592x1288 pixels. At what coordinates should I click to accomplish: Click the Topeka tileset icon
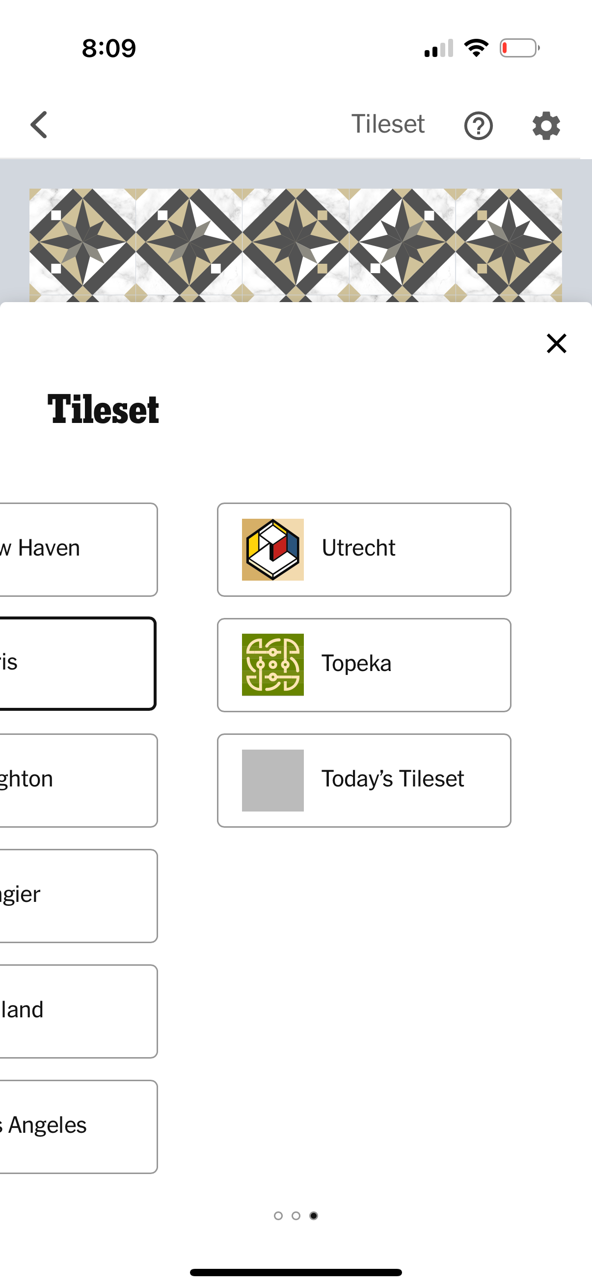coord(272,665)
